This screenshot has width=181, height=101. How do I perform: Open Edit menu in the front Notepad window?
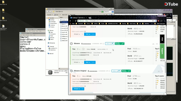coord(24,35)
